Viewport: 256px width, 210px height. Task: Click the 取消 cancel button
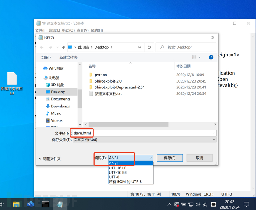[x=199, y=158]
